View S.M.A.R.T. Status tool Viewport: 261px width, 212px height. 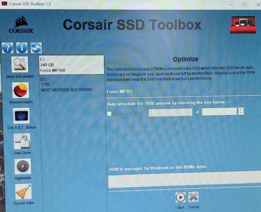click(21, 116)
